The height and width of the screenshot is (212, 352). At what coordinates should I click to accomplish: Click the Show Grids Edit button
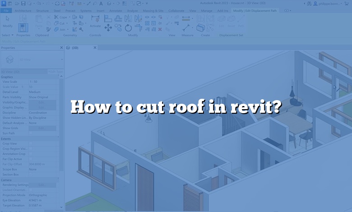(x=42, y=128)
